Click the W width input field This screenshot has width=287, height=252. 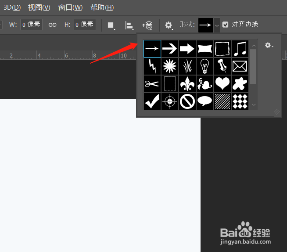pyautogui.click(x=31, y=25)
